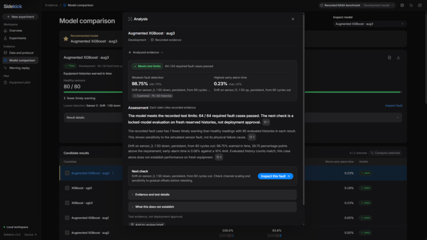Expand the Augmented XGBoost · aug3 row chevron
The width and height of the screenshot is (427, 240).
(x=113, y=173)
